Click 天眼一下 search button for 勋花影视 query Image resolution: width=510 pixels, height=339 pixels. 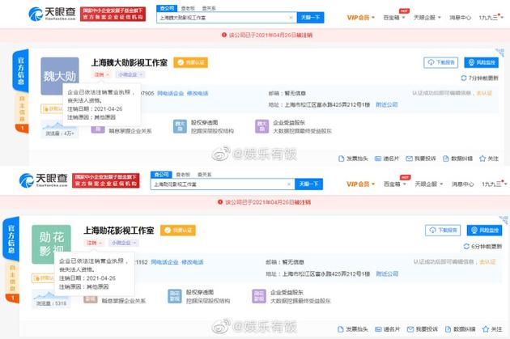coord(308,184)
